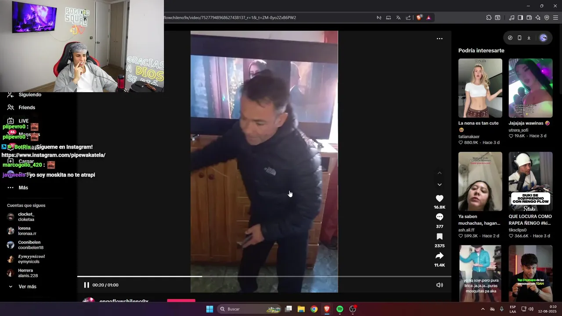Open followed account lorena

27,231
